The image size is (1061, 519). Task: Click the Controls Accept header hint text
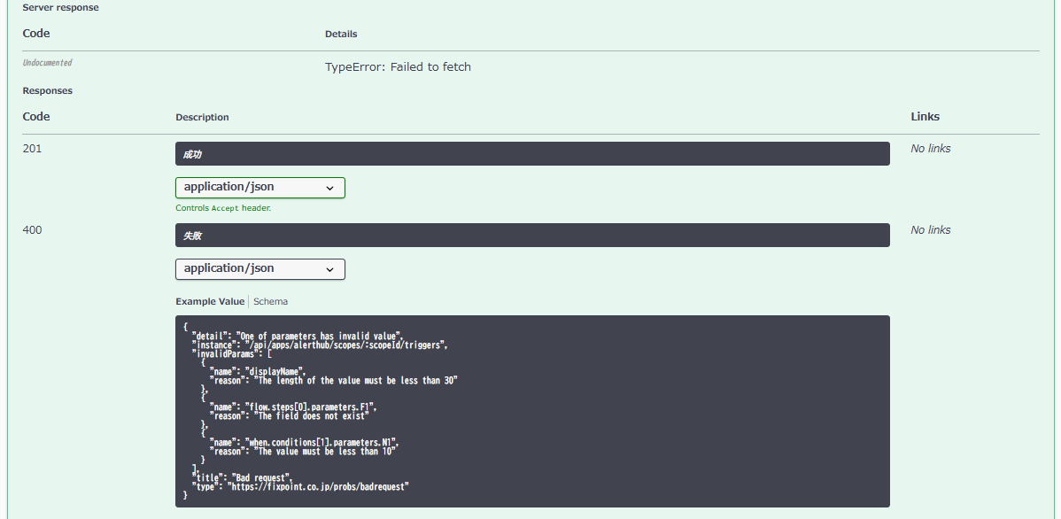coord(222,208)
